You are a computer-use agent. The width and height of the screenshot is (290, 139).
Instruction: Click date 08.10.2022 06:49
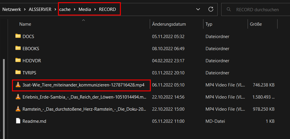coord(168,49)
